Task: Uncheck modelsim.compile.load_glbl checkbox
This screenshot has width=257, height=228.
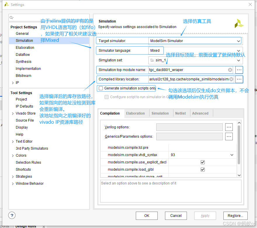Action: pos(203,170)
